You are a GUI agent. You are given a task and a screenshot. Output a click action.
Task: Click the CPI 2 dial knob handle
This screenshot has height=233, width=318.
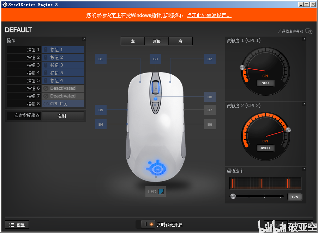(288, 130)
